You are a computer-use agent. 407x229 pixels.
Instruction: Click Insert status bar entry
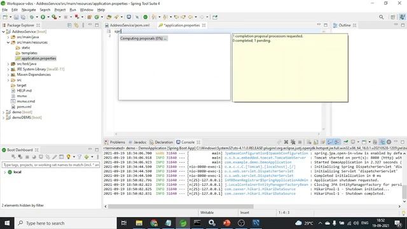point(244,212)
